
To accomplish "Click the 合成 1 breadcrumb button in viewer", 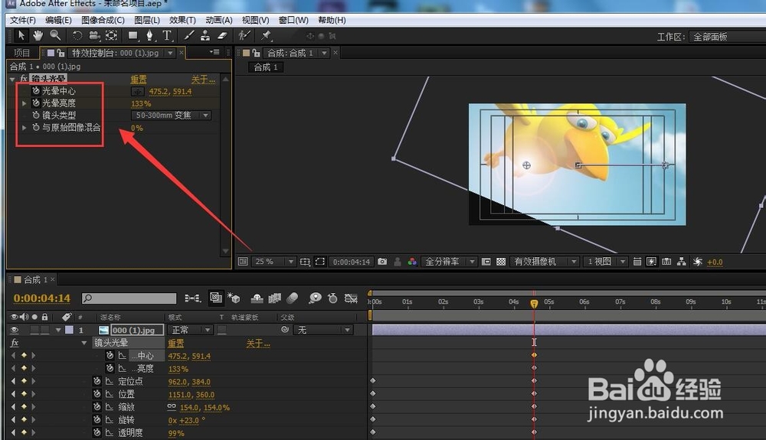I will (266, 67).
